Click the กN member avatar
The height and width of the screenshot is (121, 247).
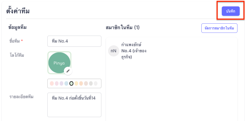click(x=114, y=51)
